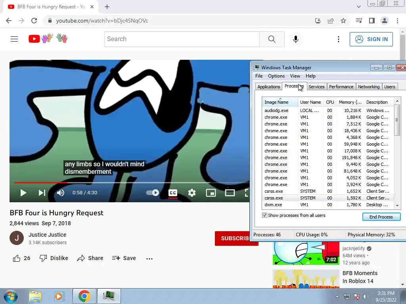
Task: Sort processes by CPU column
Action: point(330,102)
